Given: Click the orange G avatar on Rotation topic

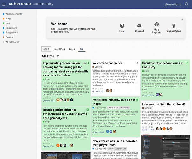Looking at the screenshot, I should tap(58, 145).
